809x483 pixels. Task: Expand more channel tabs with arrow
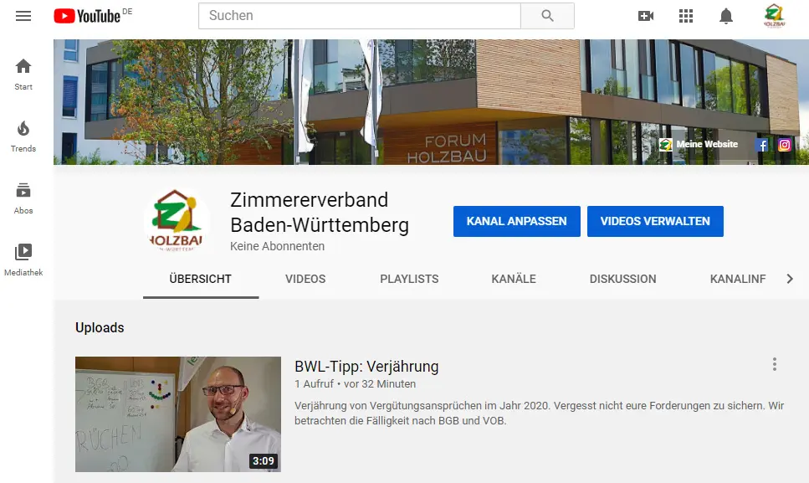[790, 280]
